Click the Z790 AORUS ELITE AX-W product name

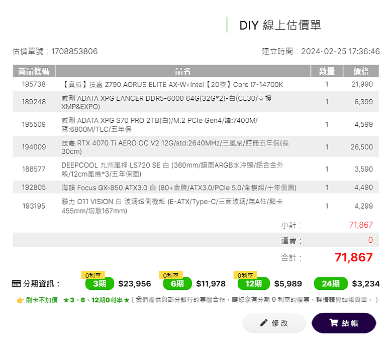[172, 85]
